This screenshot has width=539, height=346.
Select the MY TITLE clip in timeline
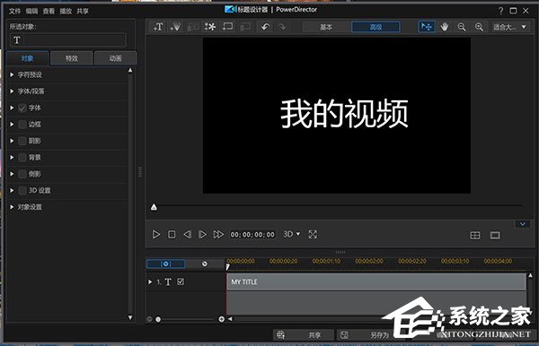(376, 281)
